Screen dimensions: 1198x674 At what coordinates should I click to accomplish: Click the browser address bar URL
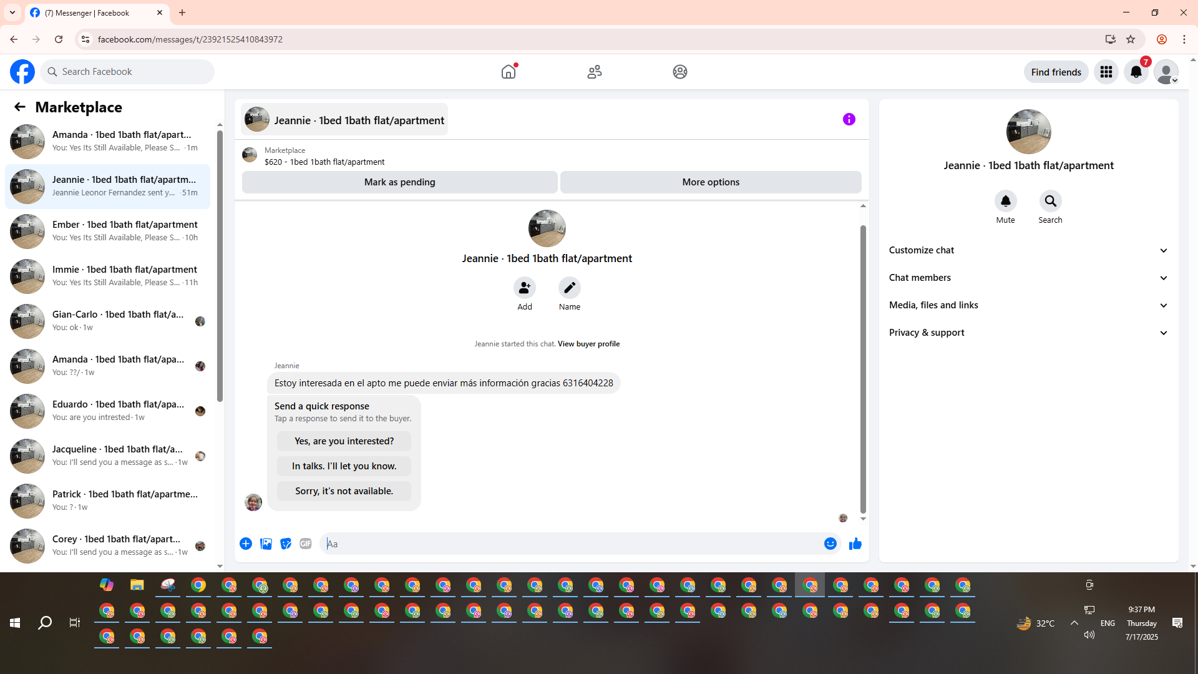190,39
